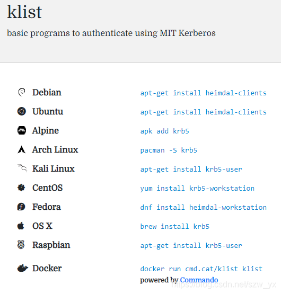The width and height of the screenshot is (281, 294).
Task: Click the docker run cmd.cat/klist command
Action: coord(201,269)
